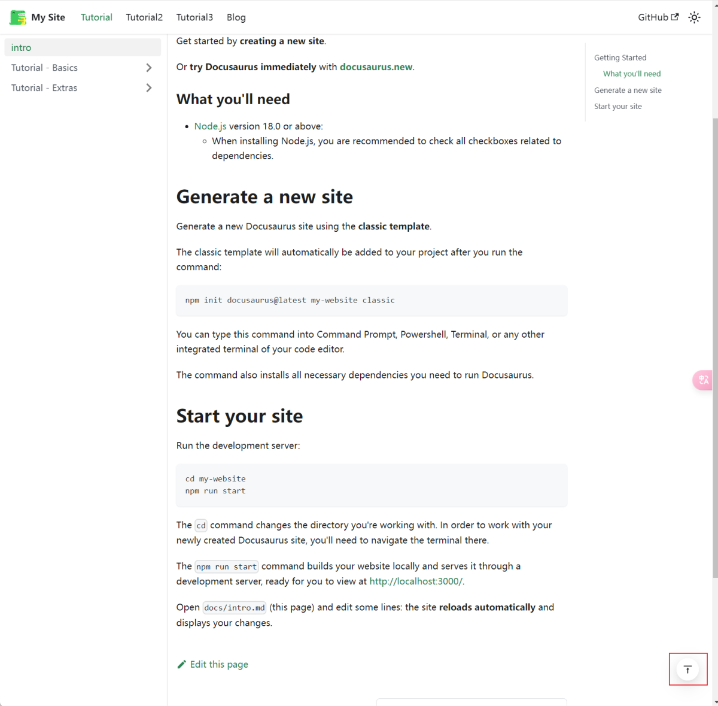Screen dimensions: 718x706
Task: Click the page vertical scrollbar thumb
Action: pos(715,347)
